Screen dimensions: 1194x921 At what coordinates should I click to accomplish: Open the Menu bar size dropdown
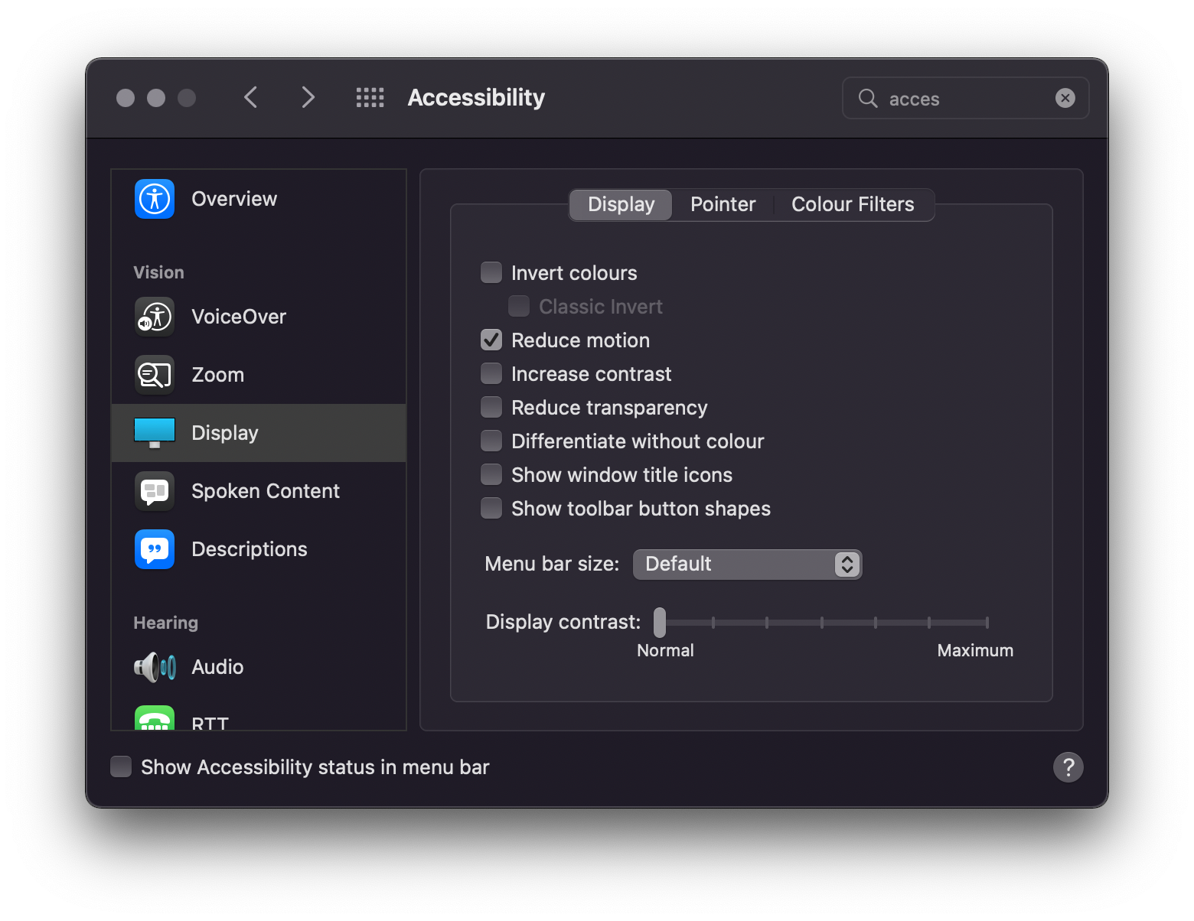[x=746, y=564]
